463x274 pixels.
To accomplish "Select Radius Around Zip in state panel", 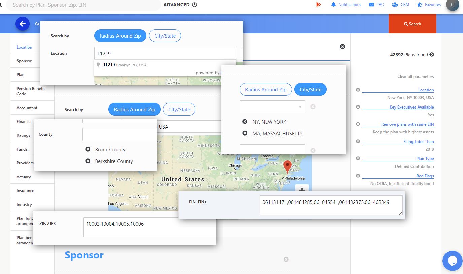I will [265, 90].
